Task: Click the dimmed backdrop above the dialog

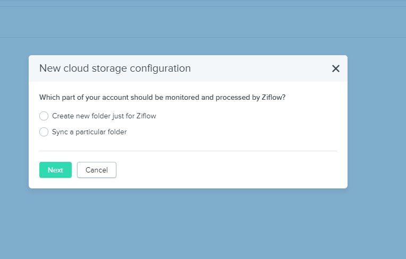Action: pyautogui.click(x=188, y=47)
